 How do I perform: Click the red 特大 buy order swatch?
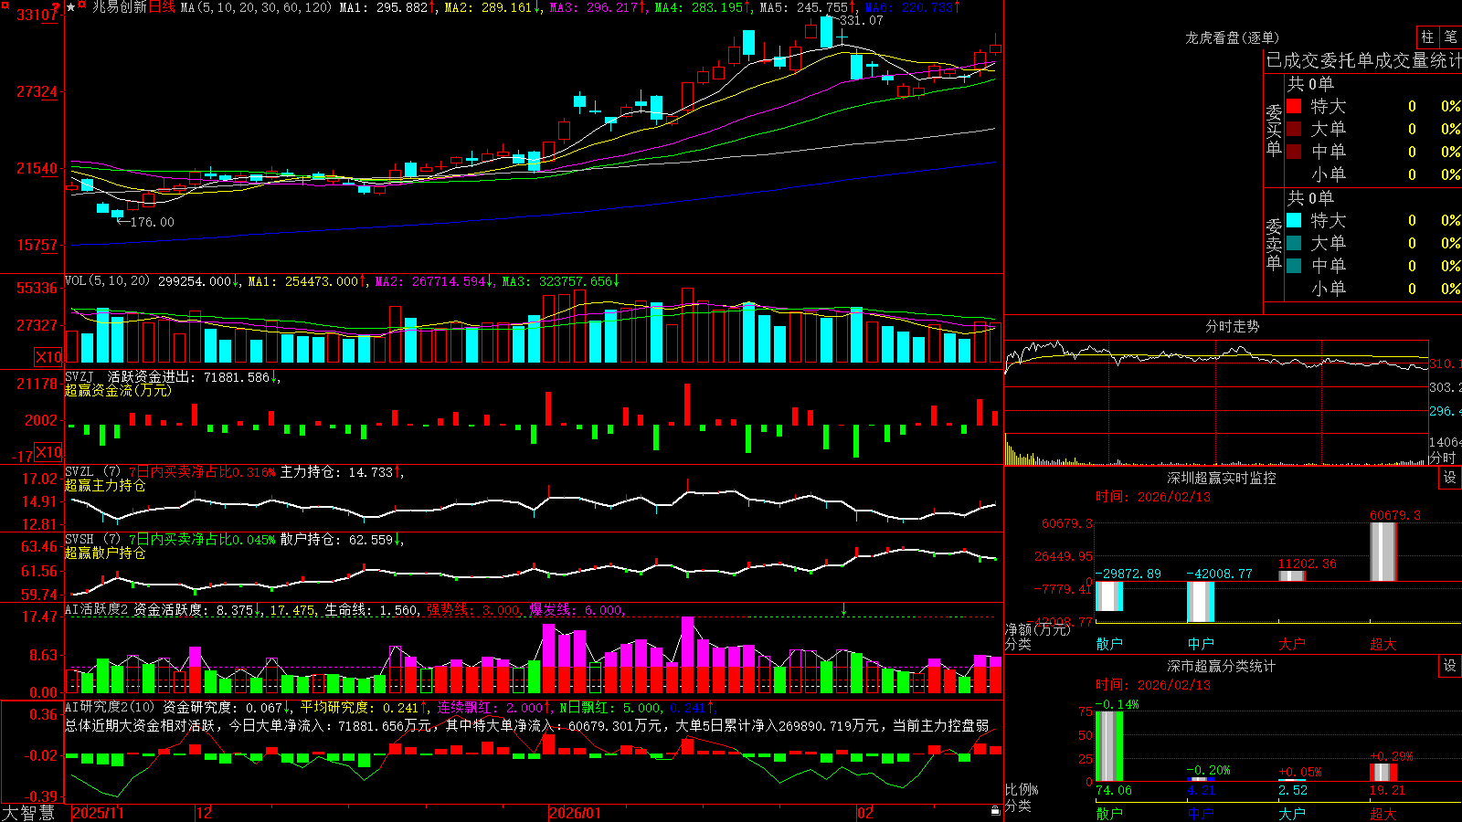pyautogui.click(x=1294, y=106)
